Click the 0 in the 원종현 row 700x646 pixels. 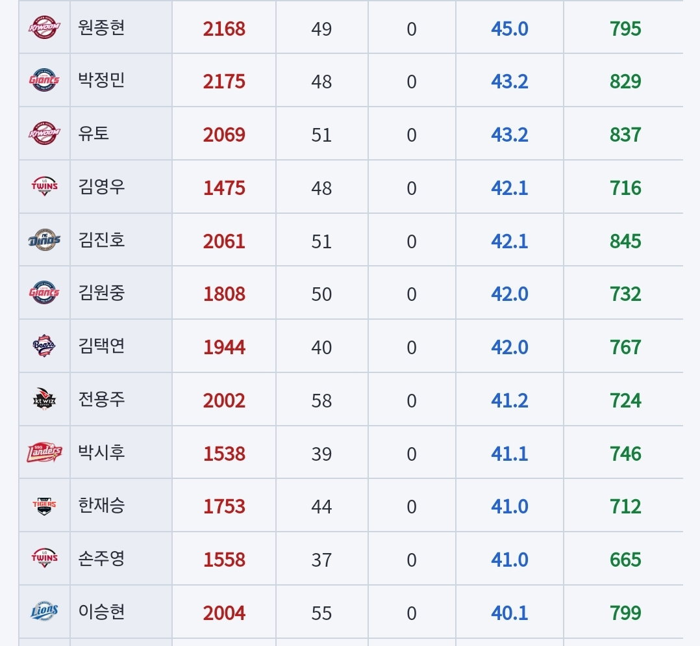coord(412,29)
